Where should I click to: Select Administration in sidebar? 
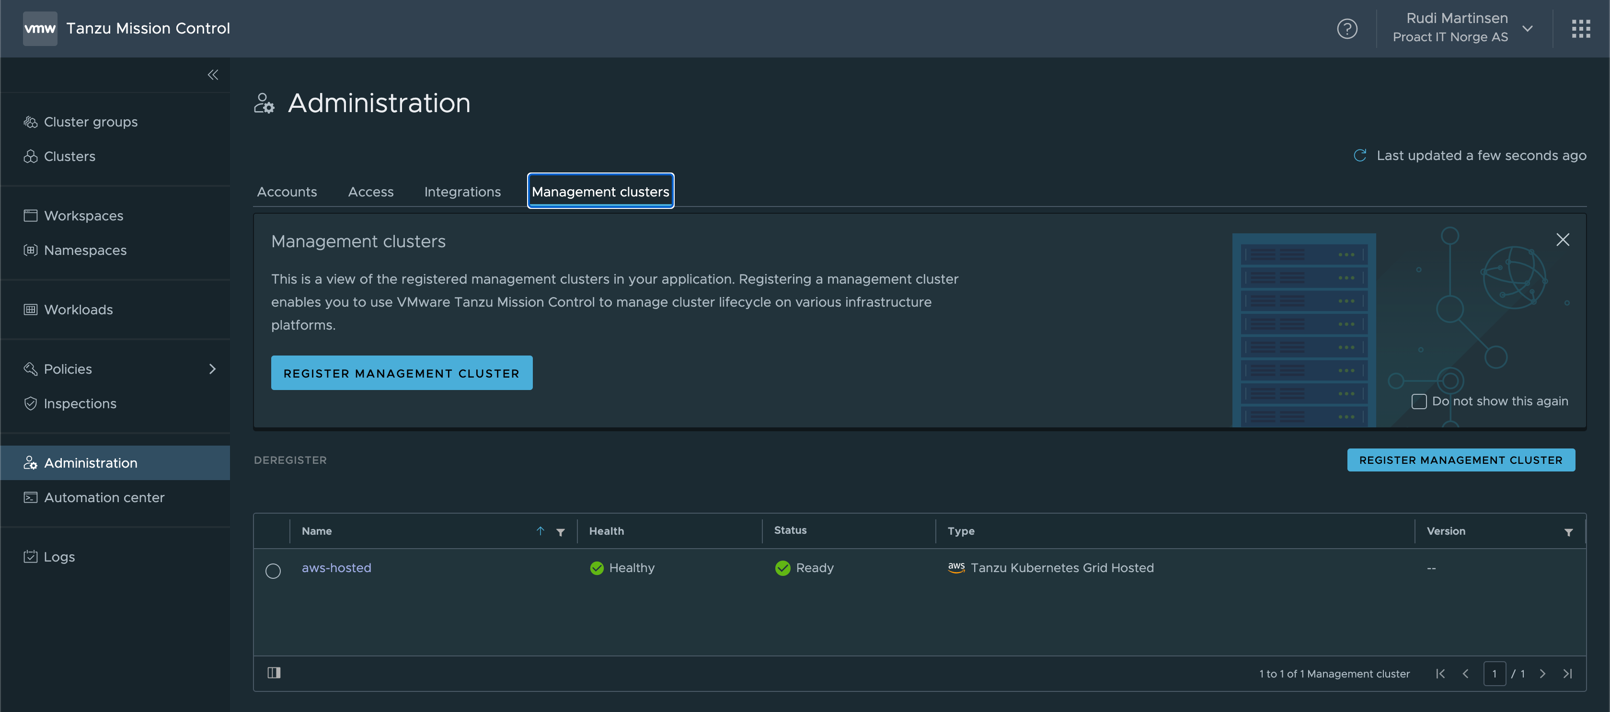(115, 462)
